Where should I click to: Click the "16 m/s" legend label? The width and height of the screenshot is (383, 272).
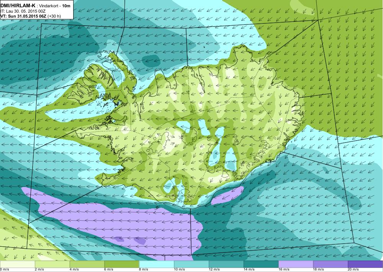pos(284,270)
